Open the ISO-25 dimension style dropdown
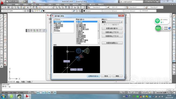Image resolution: width=176 pixels, height=99 pixels. coord(118,7)
